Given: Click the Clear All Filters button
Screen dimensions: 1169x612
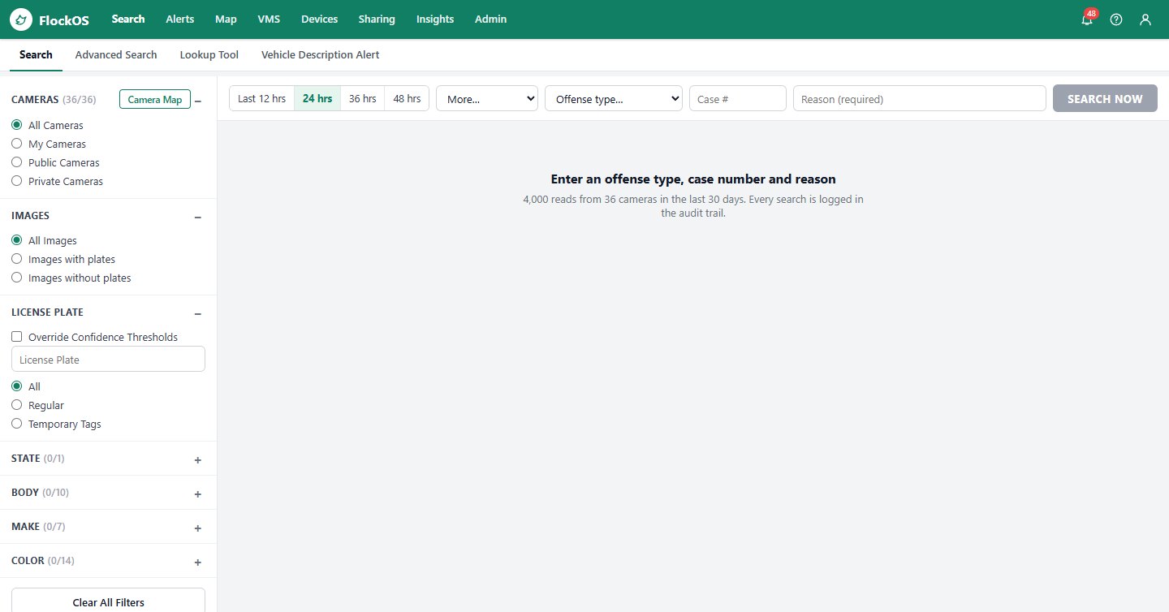Looking at the screenshot, I should (x=108, y=602).
